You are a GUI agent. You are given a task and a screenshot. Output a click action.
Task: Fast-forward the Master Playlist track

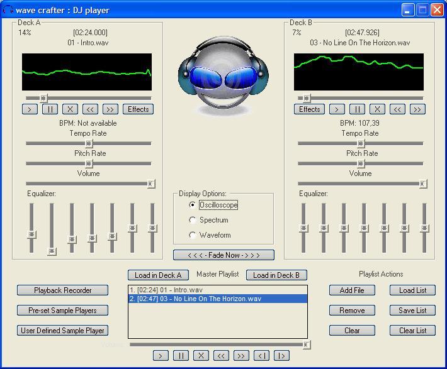click(x=241, y=356)
